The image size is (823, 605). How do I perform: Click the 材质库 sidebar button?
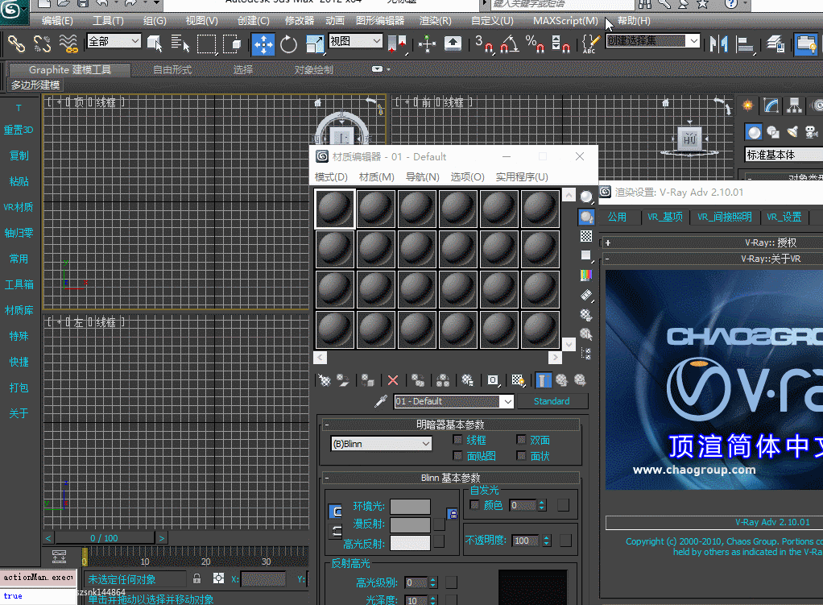click(19, 310)
